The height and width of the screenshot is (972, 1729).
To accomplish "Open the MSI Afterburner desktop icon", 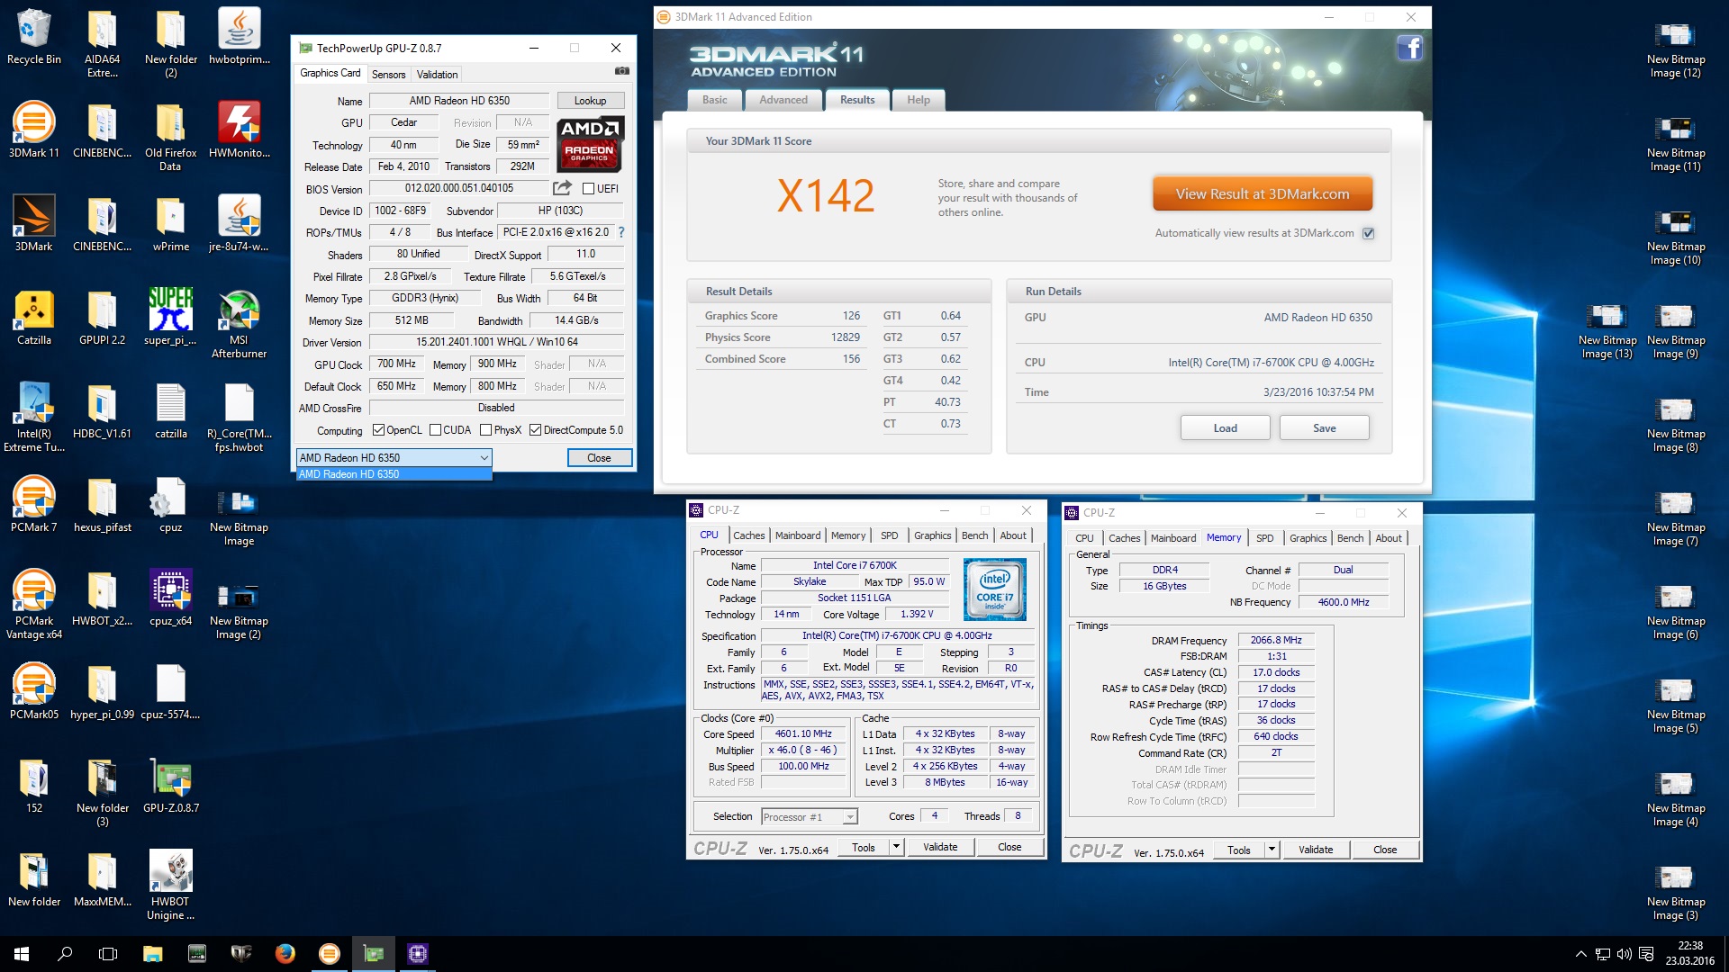I will tap(239, 324).
